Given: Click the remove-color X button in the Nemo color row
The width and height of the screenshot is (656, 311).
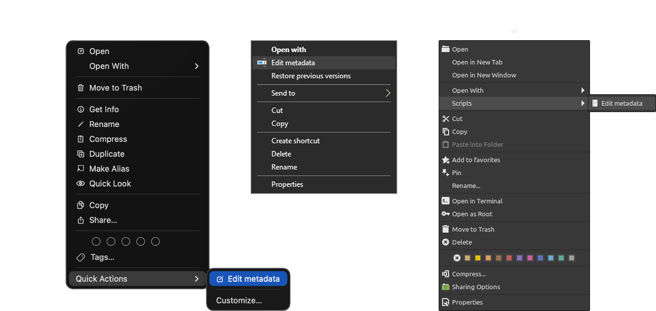Looking at the screenshot, I should point(457,258).
